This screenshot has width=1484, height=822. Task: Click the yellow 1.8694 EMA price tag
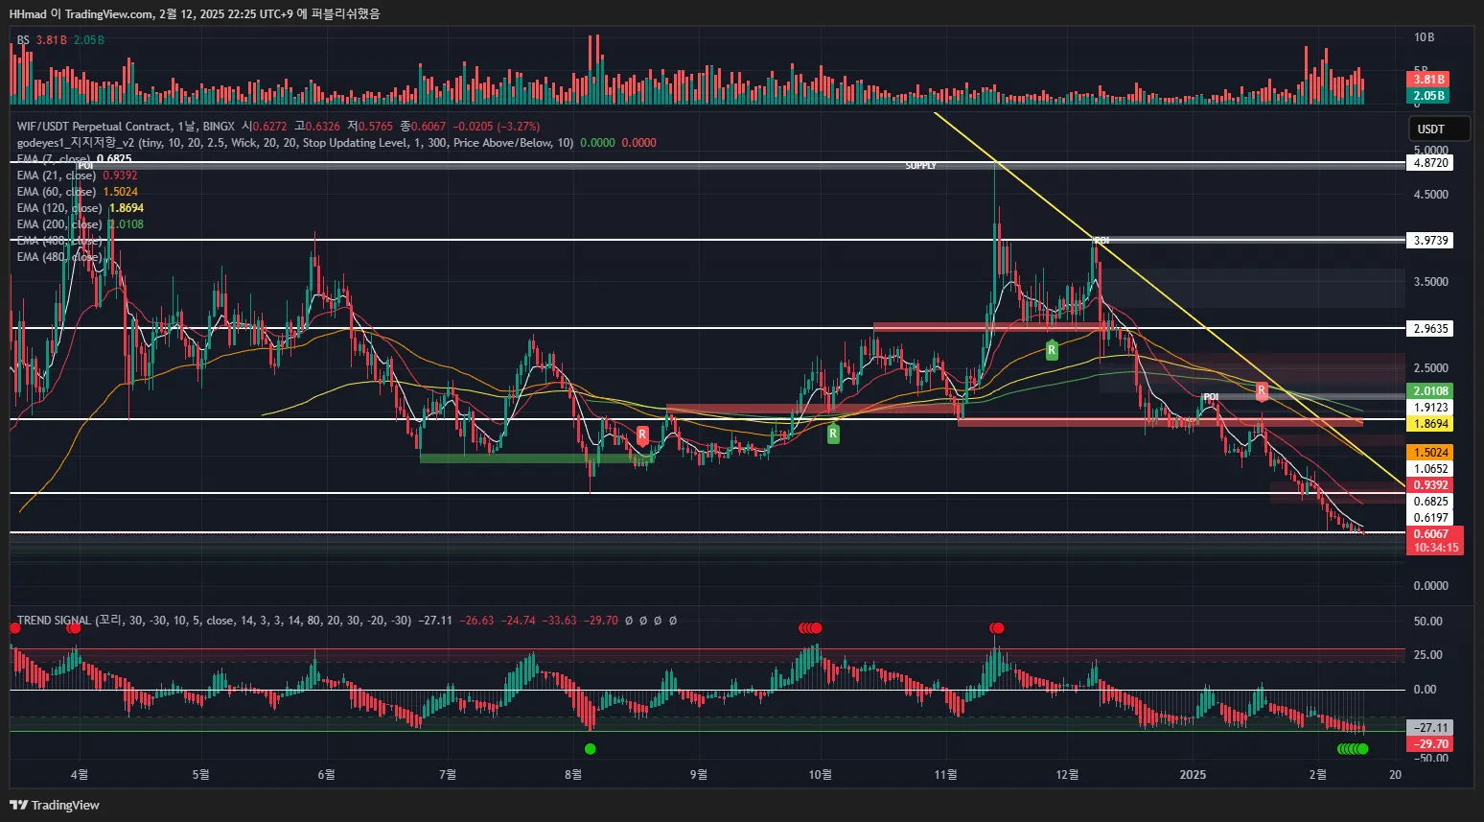[x=1430, y=424]
